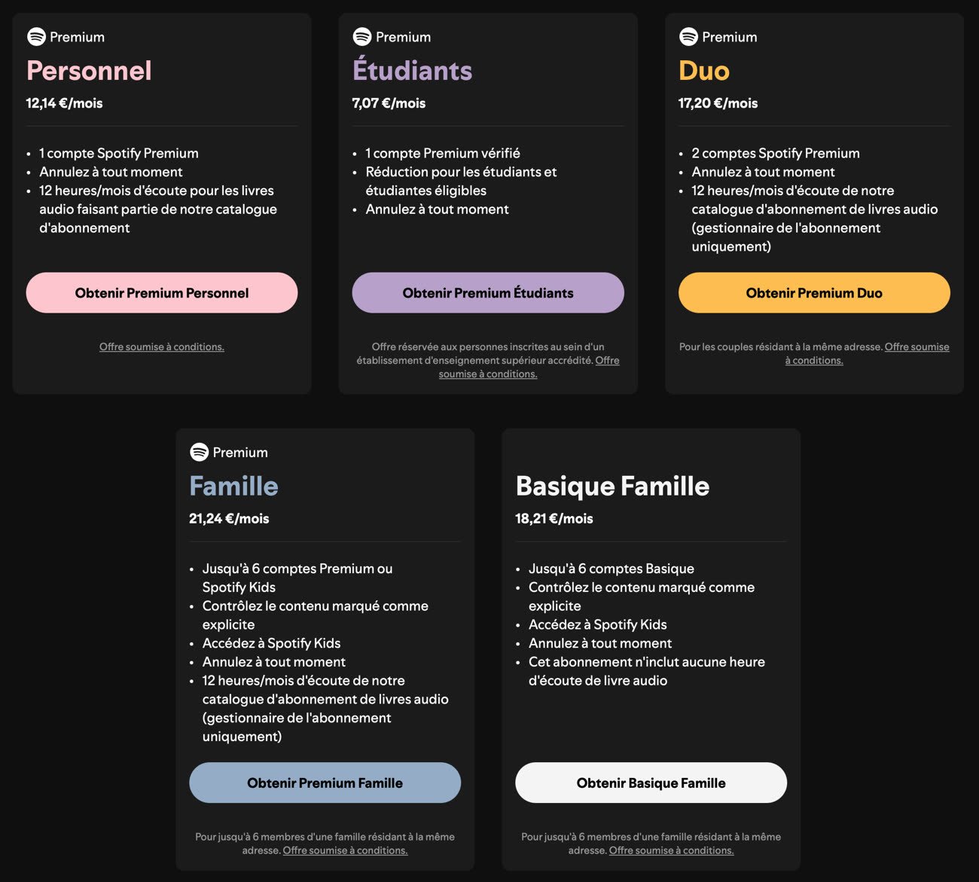The width and height of the screenshot is (979, 882).
Task: Click the purple Étudiants plan heading
Action: [412, 69]
